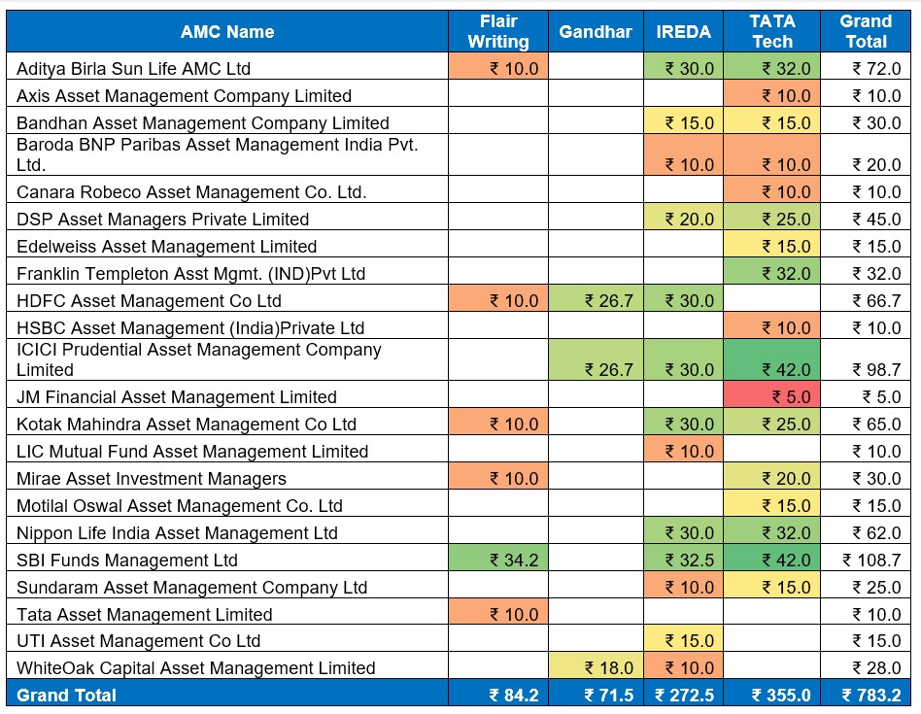Image resolution: width=921 pixels, height=714 pixels.
Task: Click DSP Asset Managers Private Limited
Action: coord(162,219)
